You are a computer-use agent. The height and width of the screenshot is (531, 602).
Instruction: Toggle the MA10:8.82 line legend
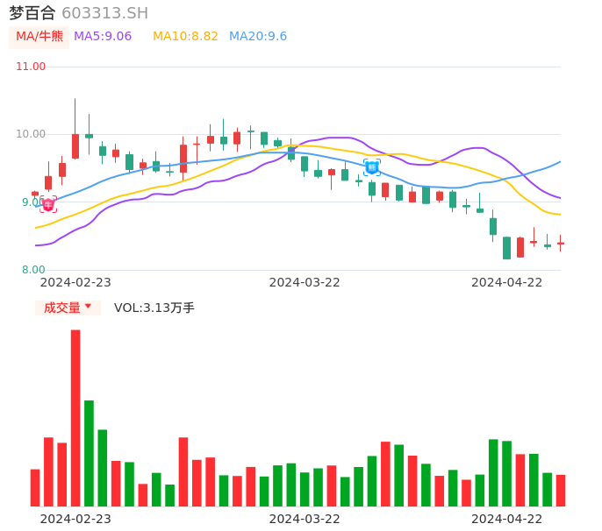(x=185, y=37)
